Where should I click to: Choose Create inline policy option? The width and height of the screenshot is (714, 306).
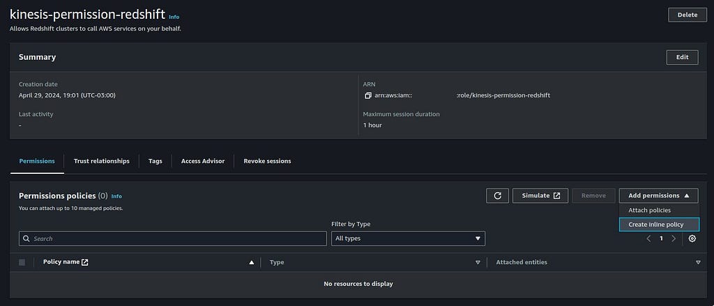coord(658,225)
